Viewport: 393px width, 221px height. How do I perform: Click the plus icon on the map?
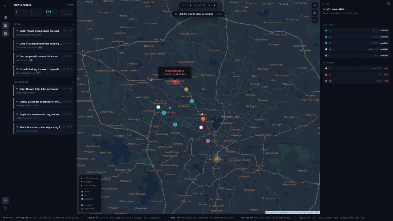coord(315,6)
